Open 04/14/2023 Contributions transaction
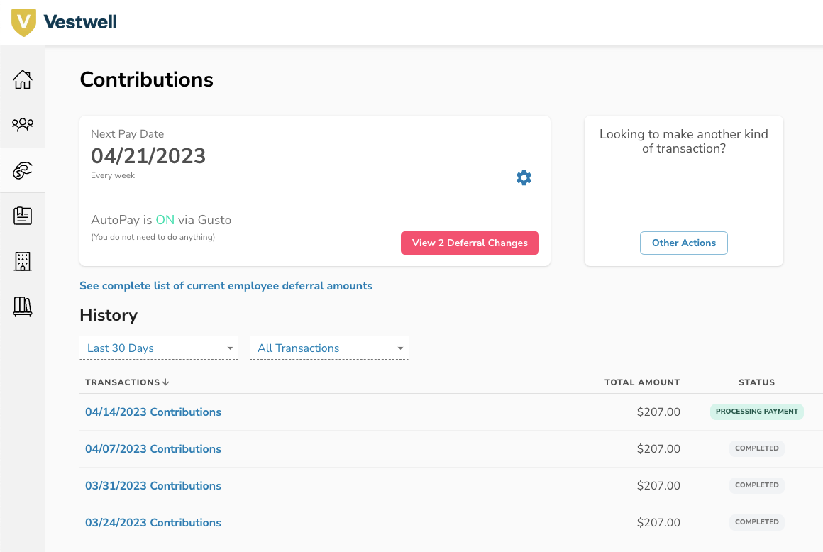Screen dimensions: 823x552 (x=153, y=412)
